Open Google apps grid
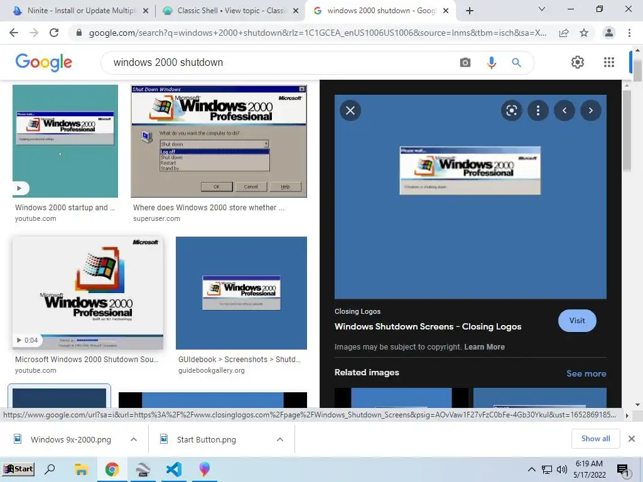This screenshot has width=643, height=482. (x=609, y=62)
